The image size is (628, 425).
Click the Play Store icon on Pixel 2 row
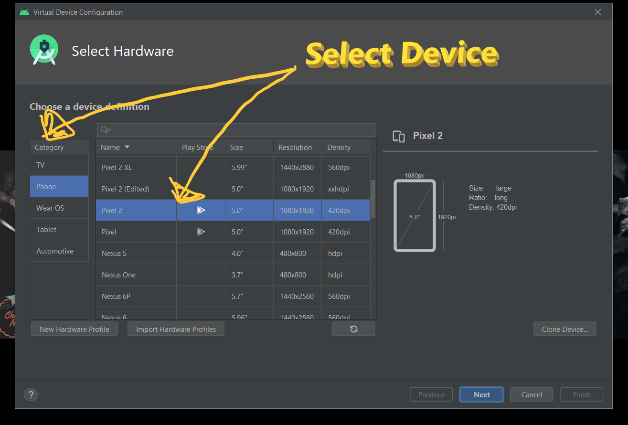pos(201,210)
